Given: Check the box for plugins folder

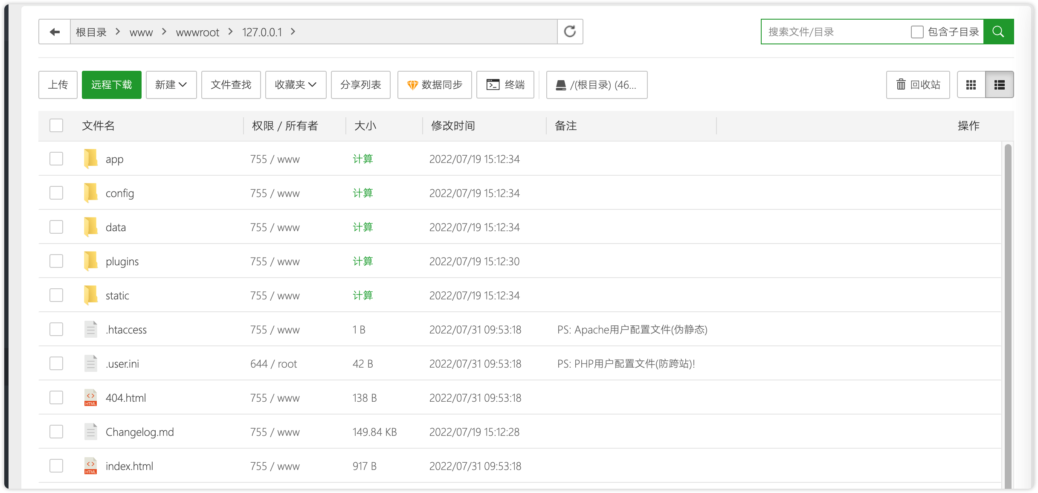Looking at the screenshot, I should click(56, 261).
